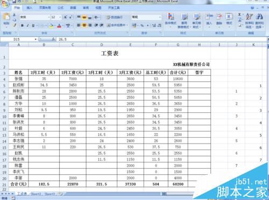Click the Insert Function fx icon
The image size is (269, 200).
click(53, 39)
